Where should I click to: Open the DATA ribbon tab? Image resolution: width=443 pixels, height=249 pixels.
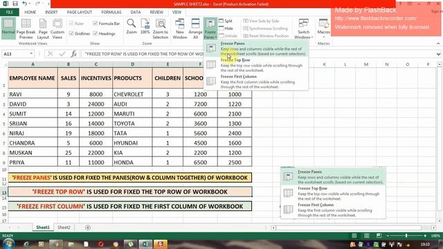[x=136, y=12]
